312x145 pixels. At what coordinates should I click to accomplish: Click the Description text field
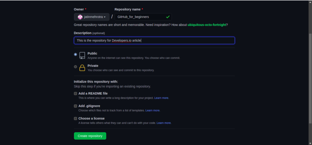click(154, 40)
